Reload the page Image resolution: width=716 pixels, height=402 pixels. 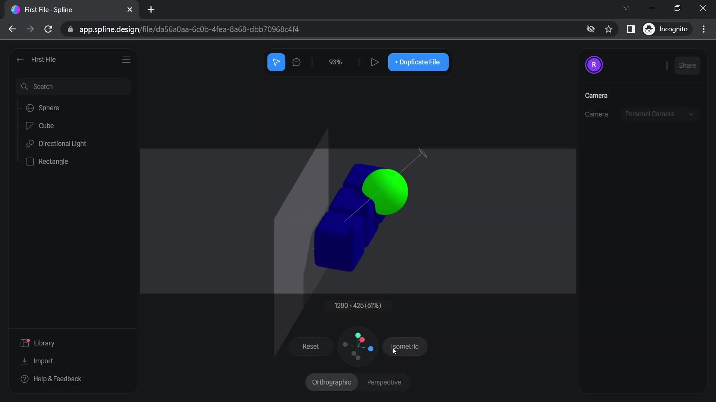pos(48,29)
